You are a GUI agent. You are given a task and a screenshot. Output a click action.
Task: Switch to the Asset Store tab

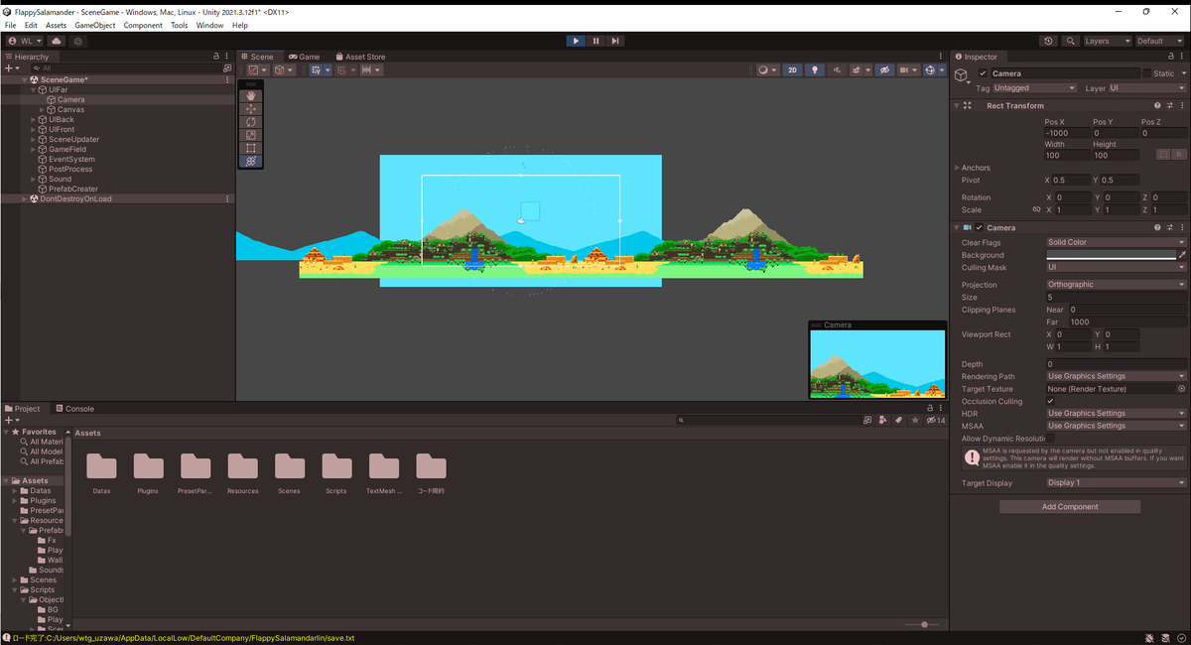click(360, 57)
